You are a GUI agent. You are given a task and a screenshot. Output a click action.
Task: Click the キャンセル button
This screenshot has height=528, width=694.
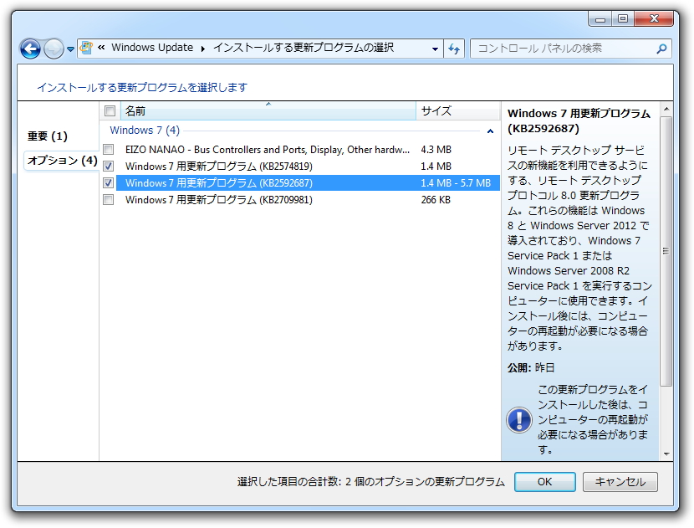620,482
